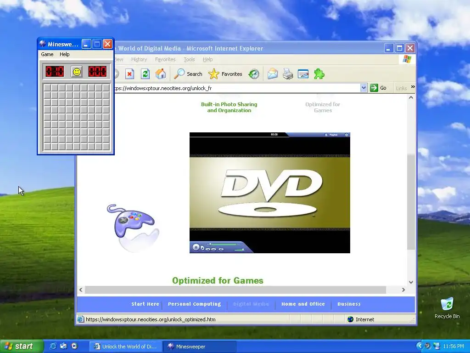Open Search in Internet Explorer toolbar

click(x=188, y=74)
